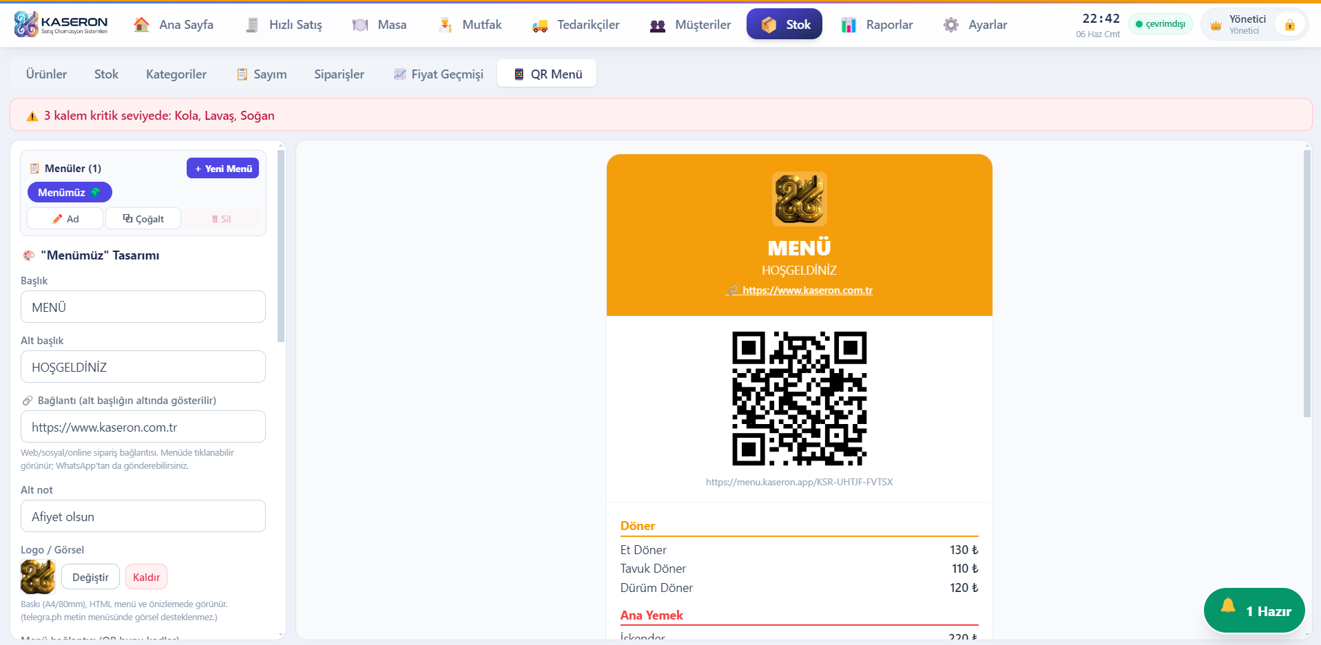Click the Kaseron logo in header
Viewport: 1321px width, 645px height.
click(61, 24)
